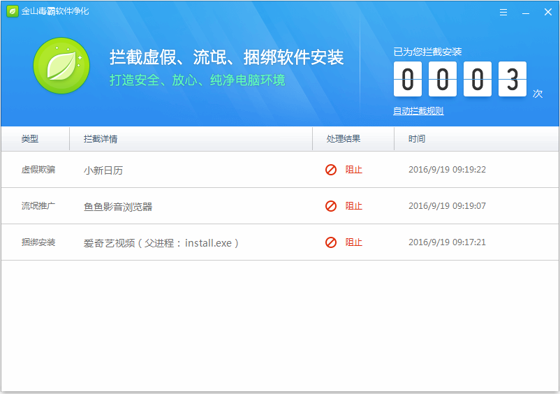Click the headline 拦截虚假、流氓、捆绑软件安装

226,57
